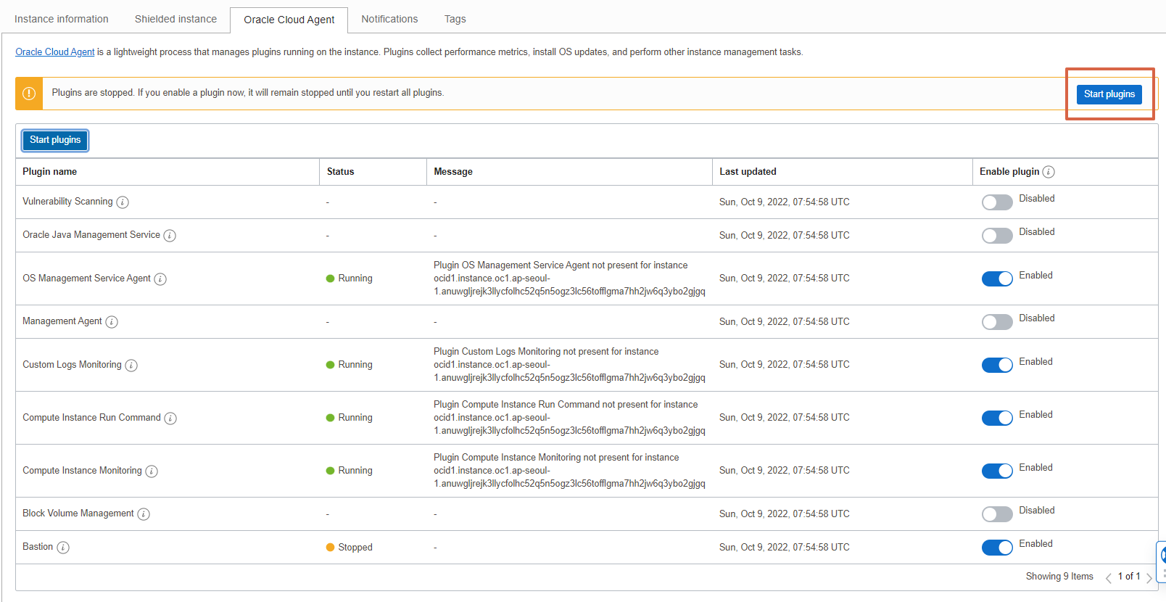
Task: Select Oracle Java Management Service name
Action: tap(91, 235)
